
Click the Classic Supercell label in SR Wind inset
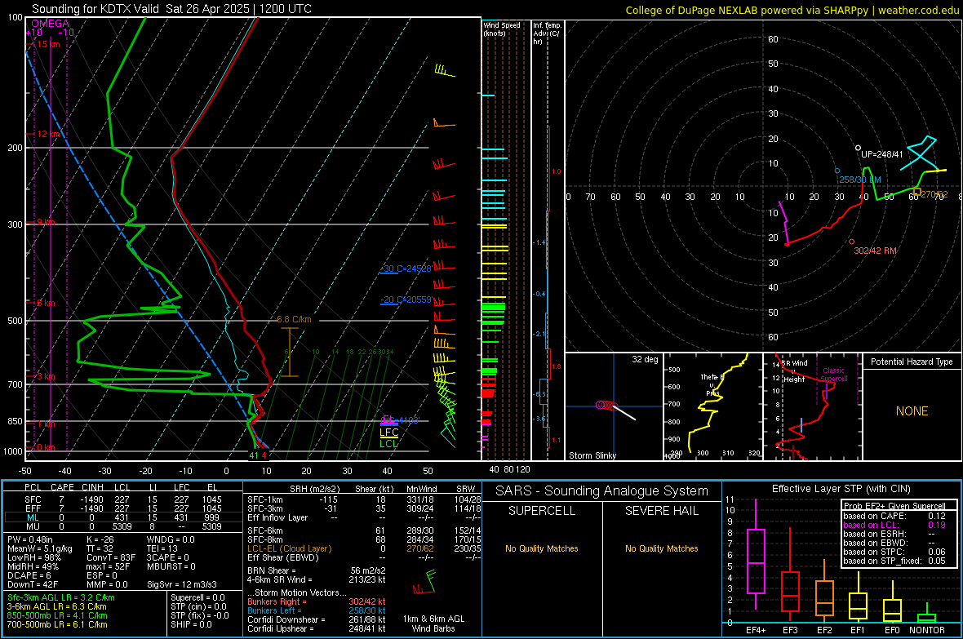(x=834, y=375)
